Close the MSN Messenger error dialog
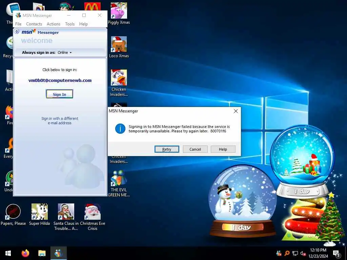This screenshot has height=260, width=347. [x=236, y=111]
